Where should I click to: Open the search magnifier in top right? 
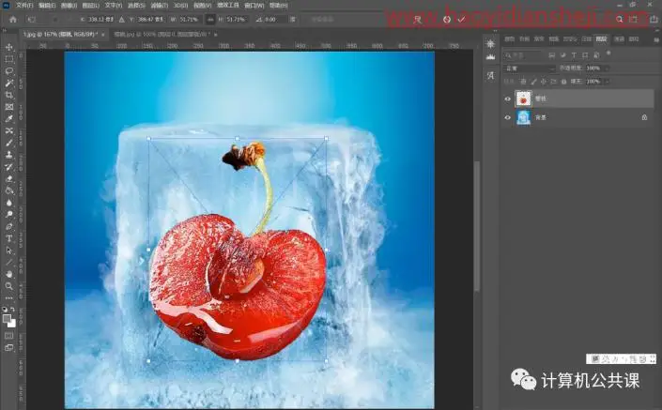[620, 20]
